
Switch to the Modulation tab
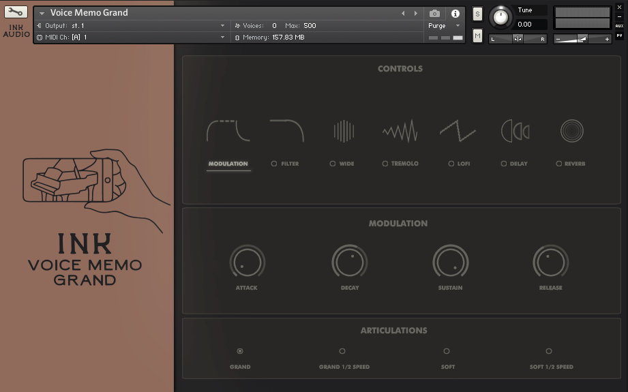pyautogui.click(x=228, y=164)
